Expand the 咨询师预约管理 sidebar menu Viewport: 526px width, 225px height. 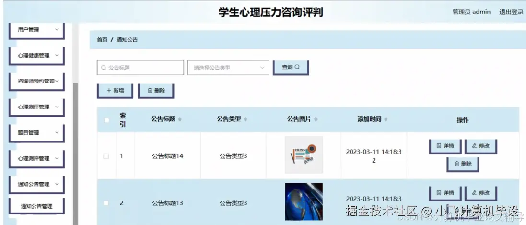36,81
